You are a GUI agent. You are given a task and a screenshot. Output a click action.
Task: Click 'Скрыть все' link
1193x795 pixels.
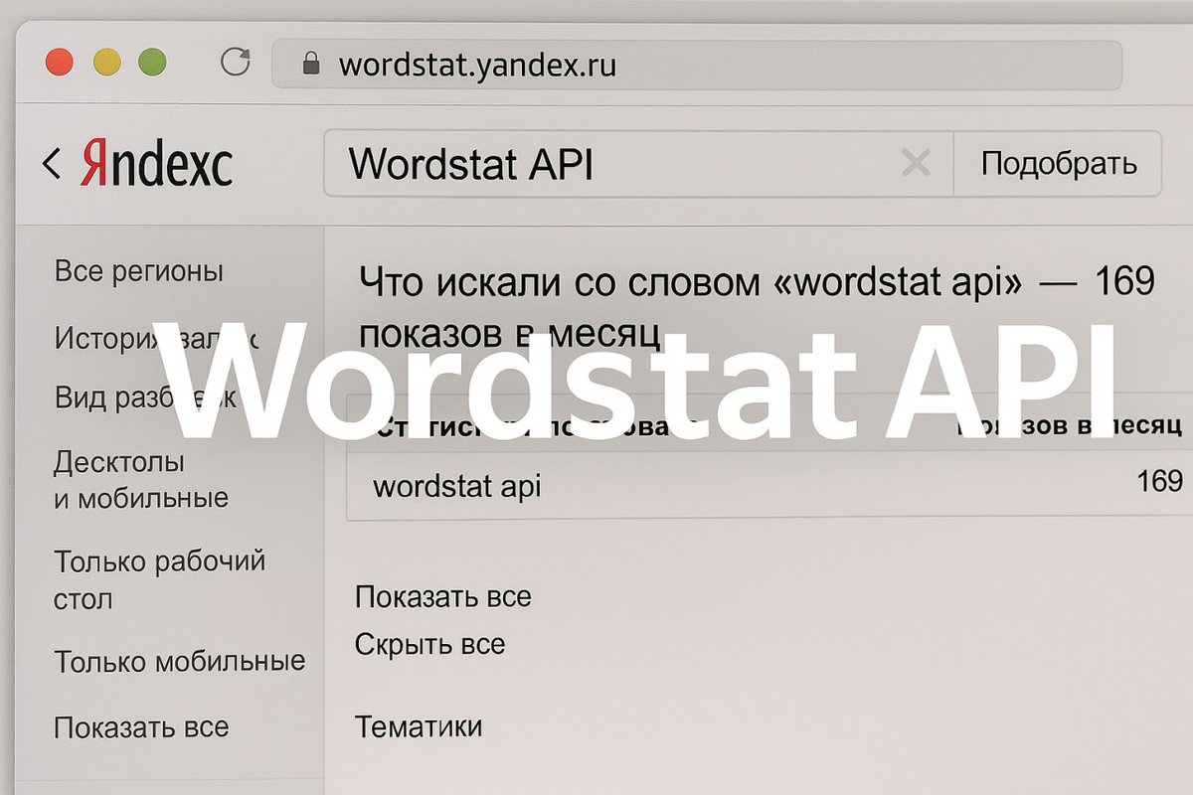[429, 645]
